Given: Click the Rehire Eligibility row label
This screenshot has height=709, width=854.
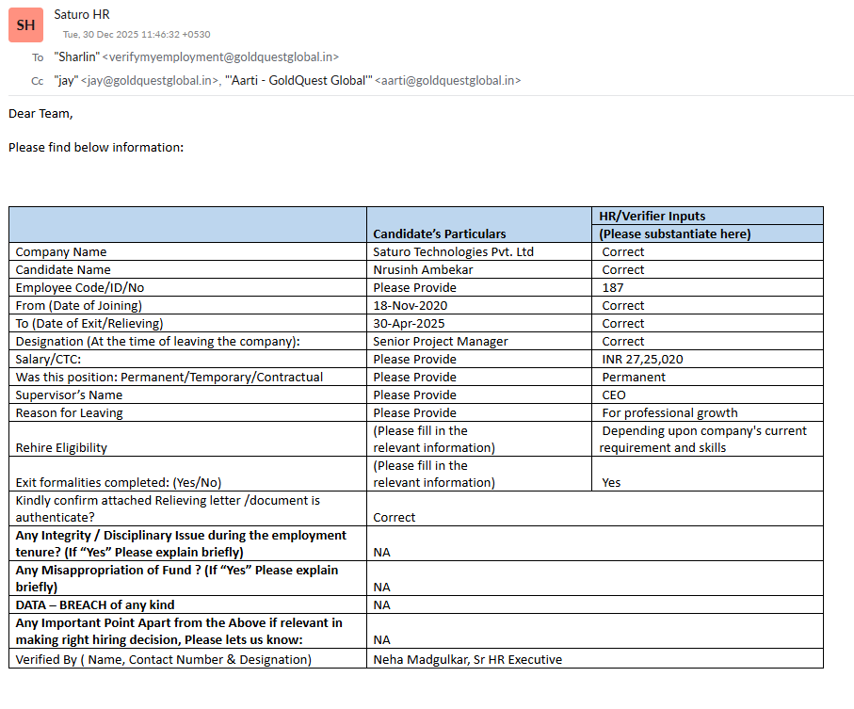Looking at the screenshot, I should click(61, 448).
